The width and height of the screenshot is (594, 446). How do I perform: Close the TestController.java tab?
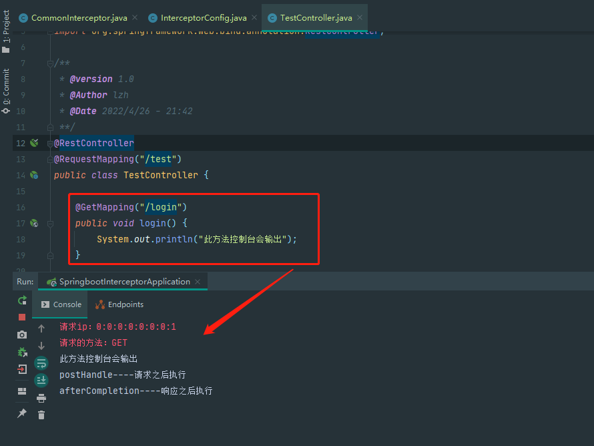click(x=360, y=17)
